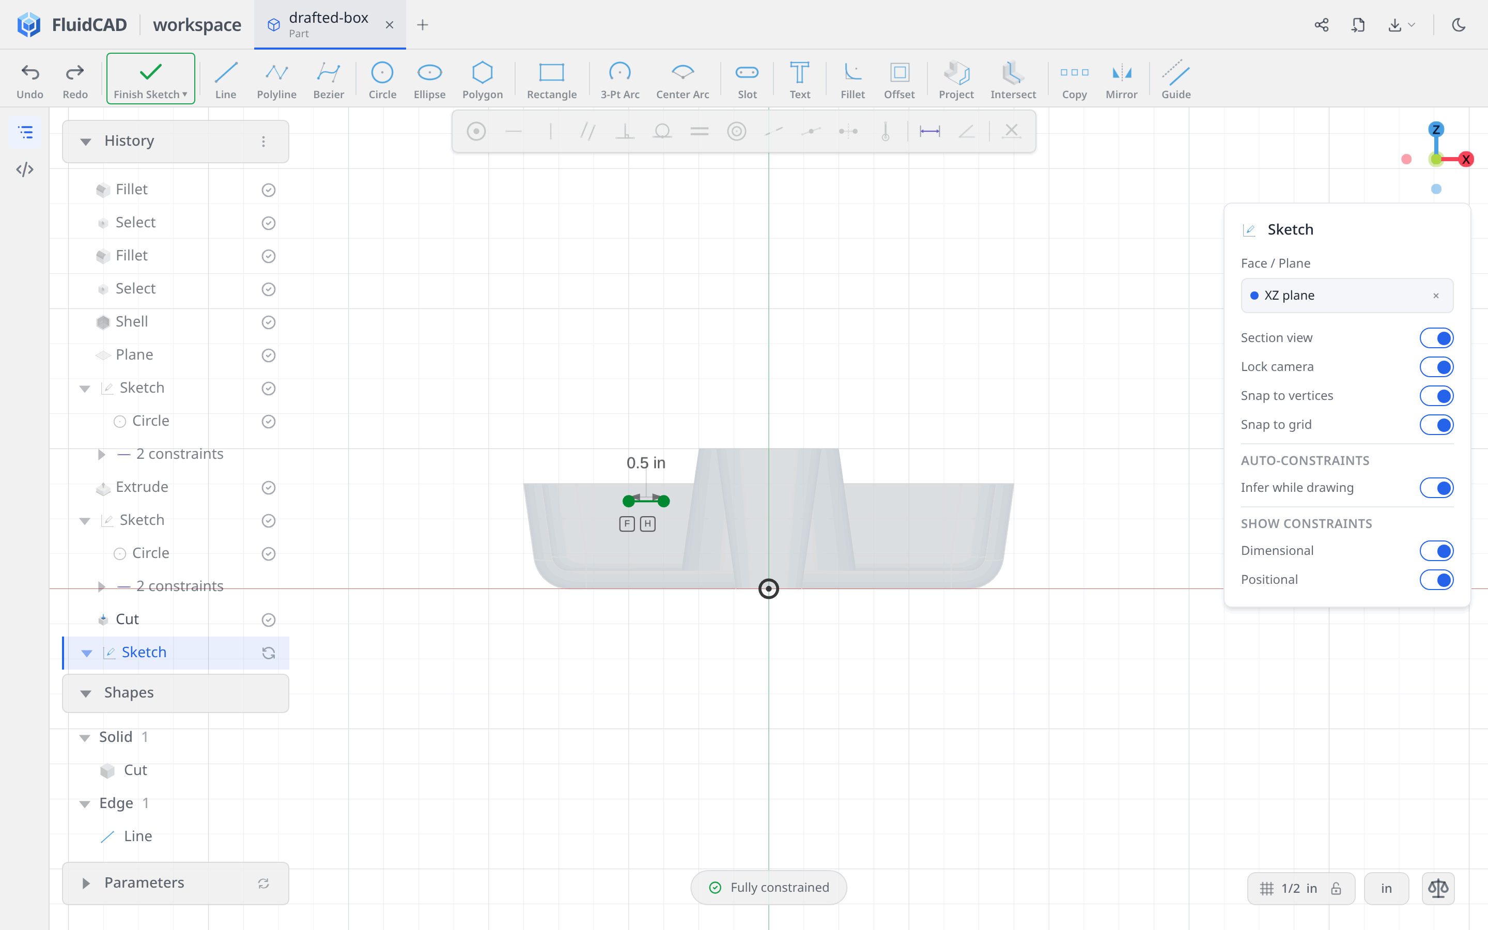Choose the Slot tool

(747, 80)
